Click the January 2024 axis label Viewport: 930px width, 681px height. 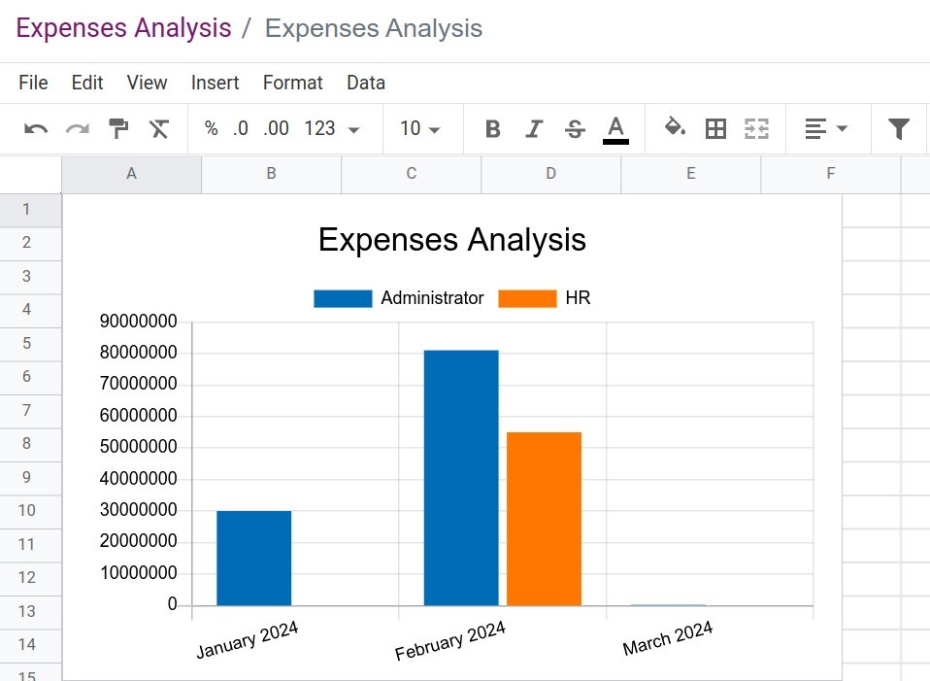(x=248, y=640)
